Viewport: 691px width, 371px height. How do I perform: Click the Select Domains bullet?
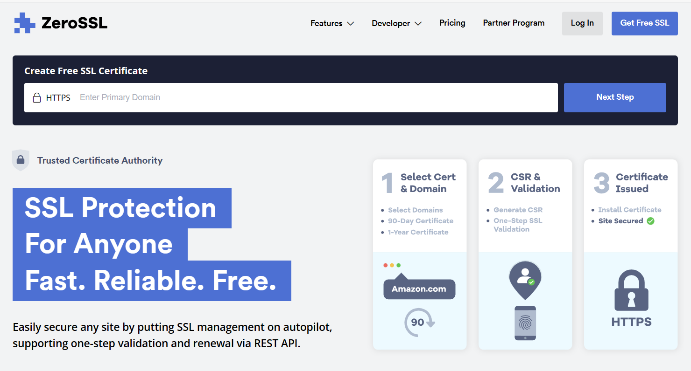[416, 210]
